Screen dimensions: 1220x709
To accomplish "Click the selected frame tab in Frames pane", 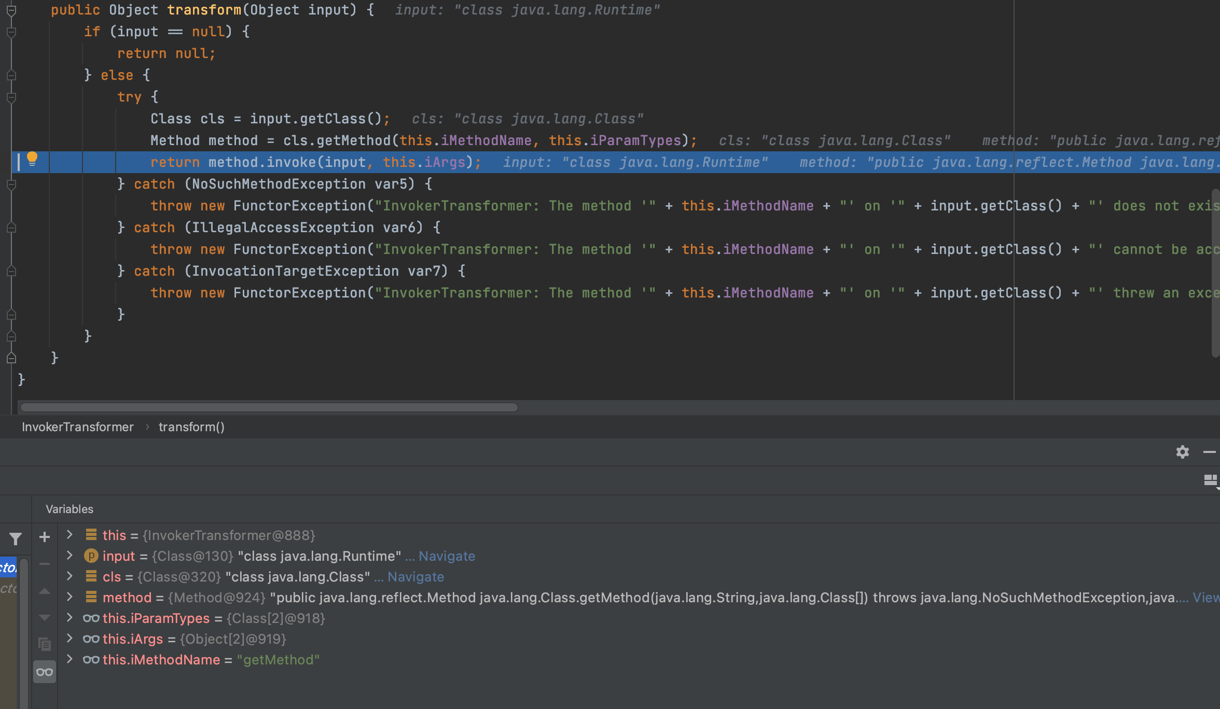I will [x=8, y=568].
